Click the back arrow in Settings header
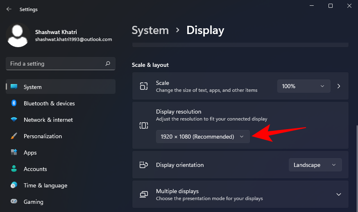Viewport: 358px width, 212px height. (x=9, y=9)
